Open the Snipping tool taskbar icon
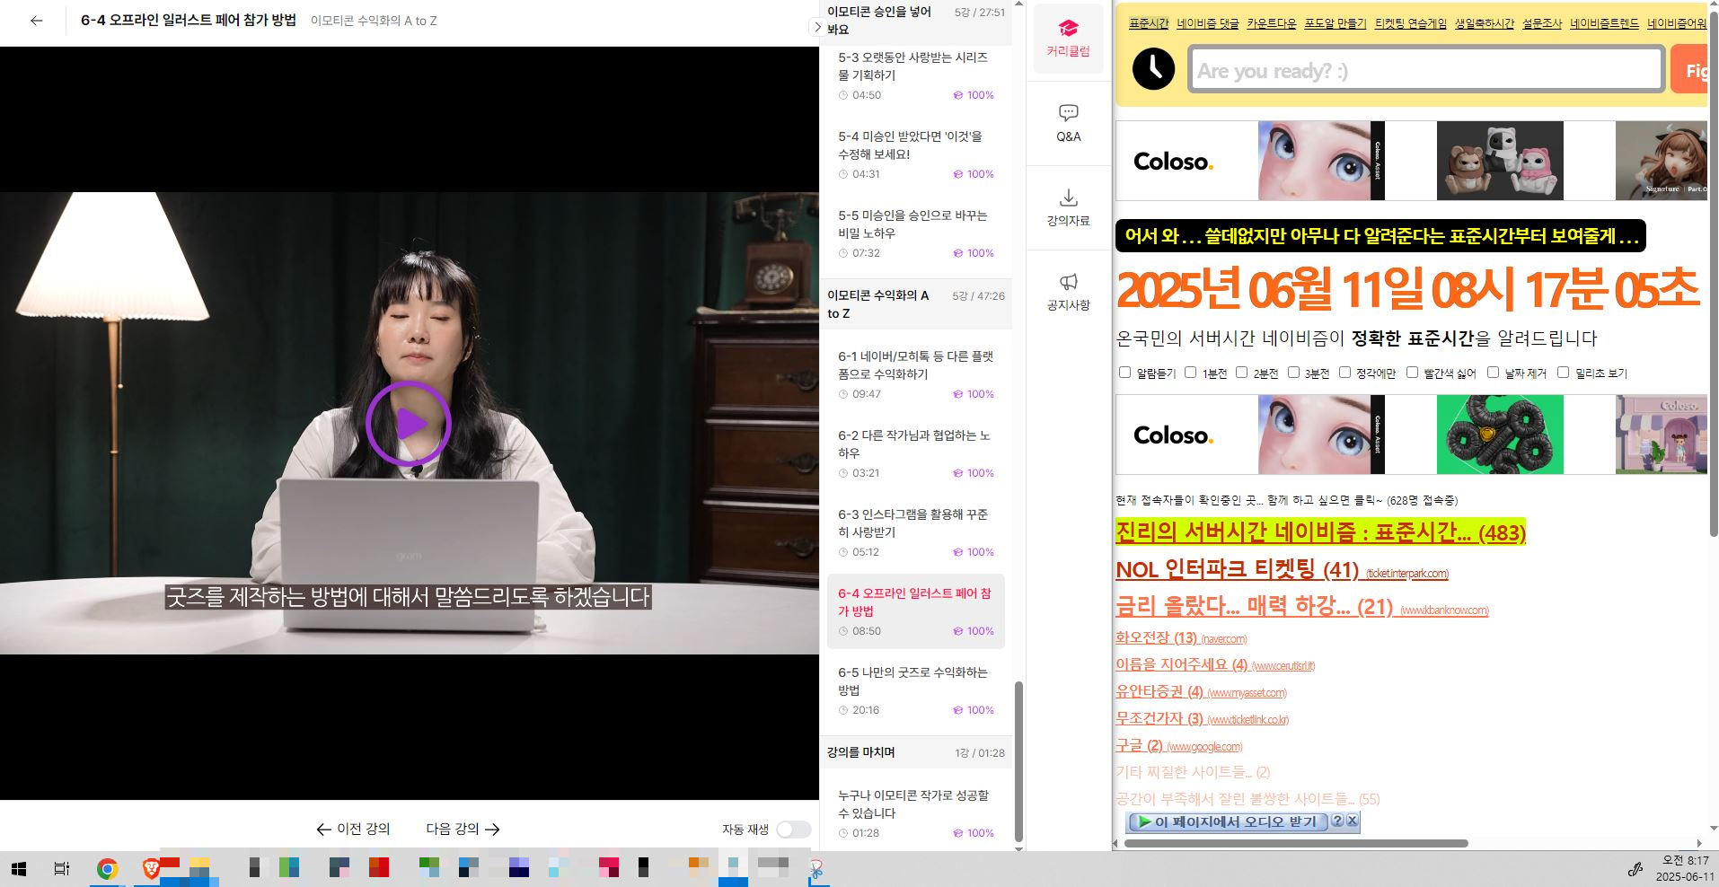The image size is (1719, 887). click(816, 868)
